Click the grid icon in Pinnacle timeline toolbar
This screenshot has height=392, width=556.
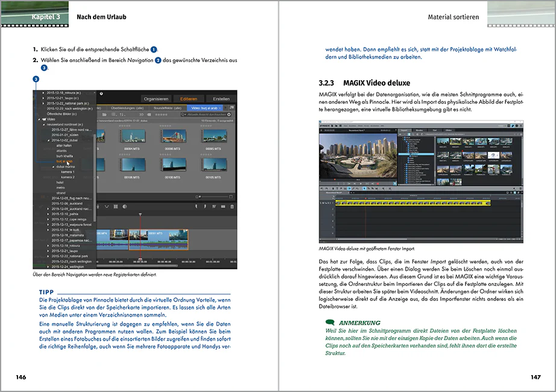(x=116, y=206)
